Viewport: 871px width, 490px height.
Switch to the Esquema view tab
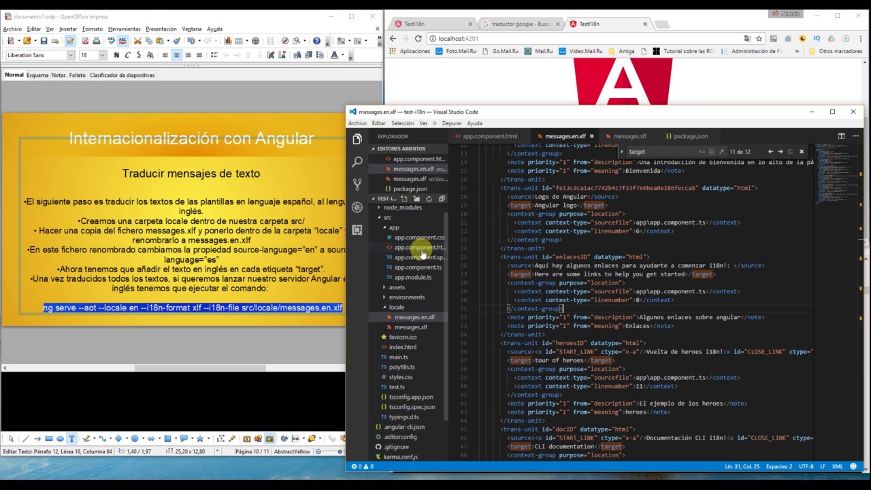tap(37, 75)
